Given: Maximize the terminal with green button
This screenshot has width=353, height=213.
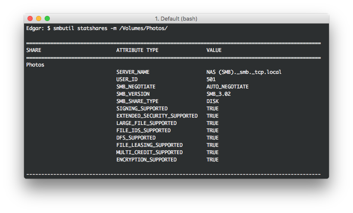Looking at the screenshot, I should 47,18.
